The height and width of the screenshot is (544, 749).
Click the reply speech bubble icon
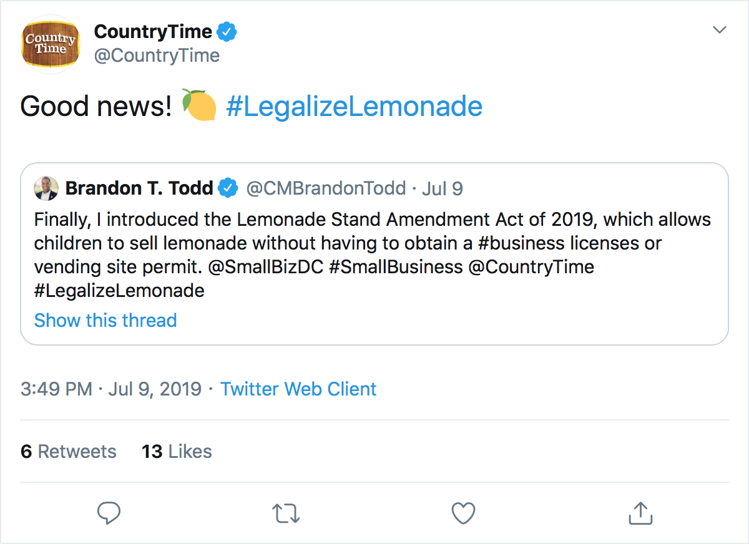pyautogui.click(x=109, y=513)
